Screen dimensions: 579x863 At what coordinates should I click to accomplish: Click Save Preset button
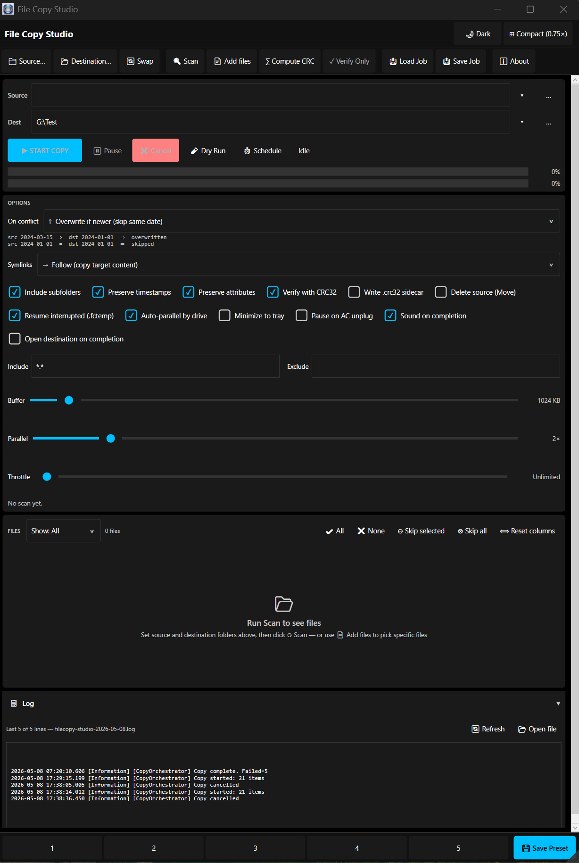545,848
